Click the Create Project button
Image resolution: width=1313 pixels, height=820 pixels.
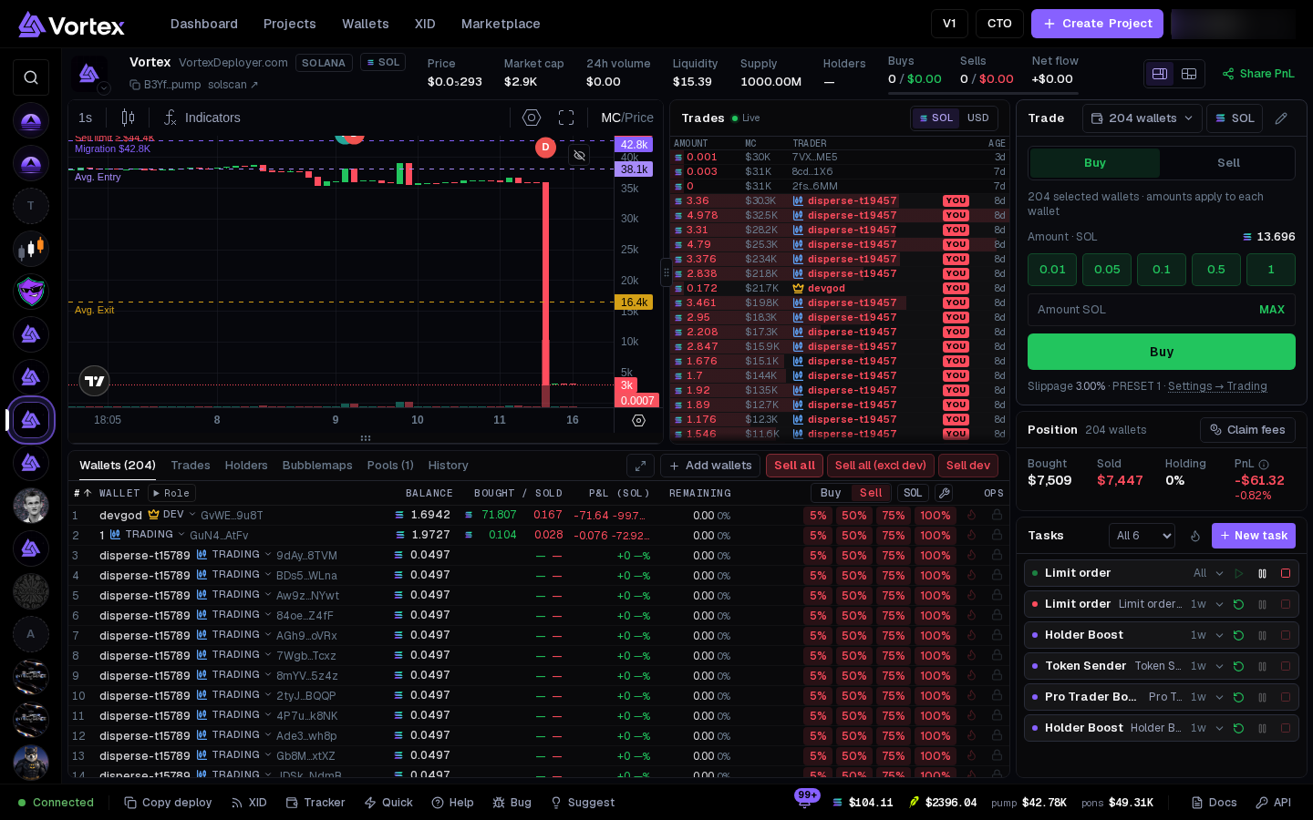coord(1097,24)
